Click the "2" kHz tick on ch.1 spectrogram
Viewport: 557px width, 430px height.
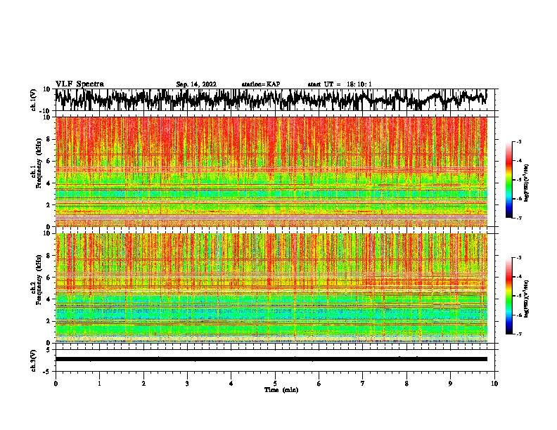click(49, 205)
